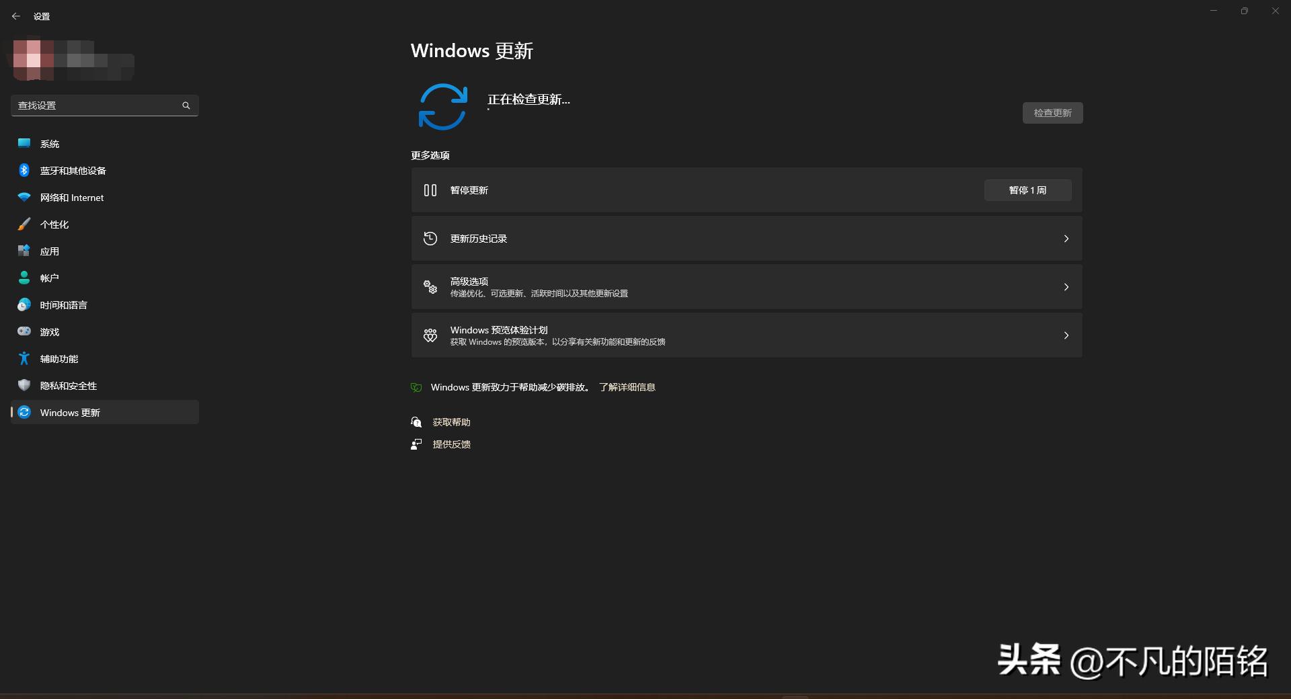Open 系统 settings section
The image size is (1291, 699).
[104, 143]
